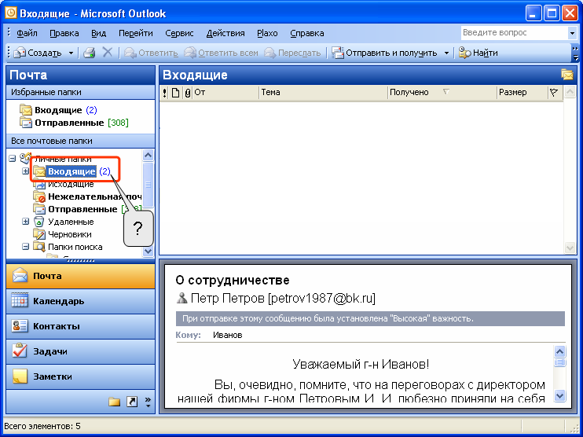Click the high importance info bar
This screenshot has width=583, height=437.
[370, 319]
